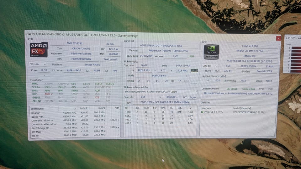Click the Secure Boot label
This screenshot has height=169, width=301.
pyautogui.click(x=249, y=89)
